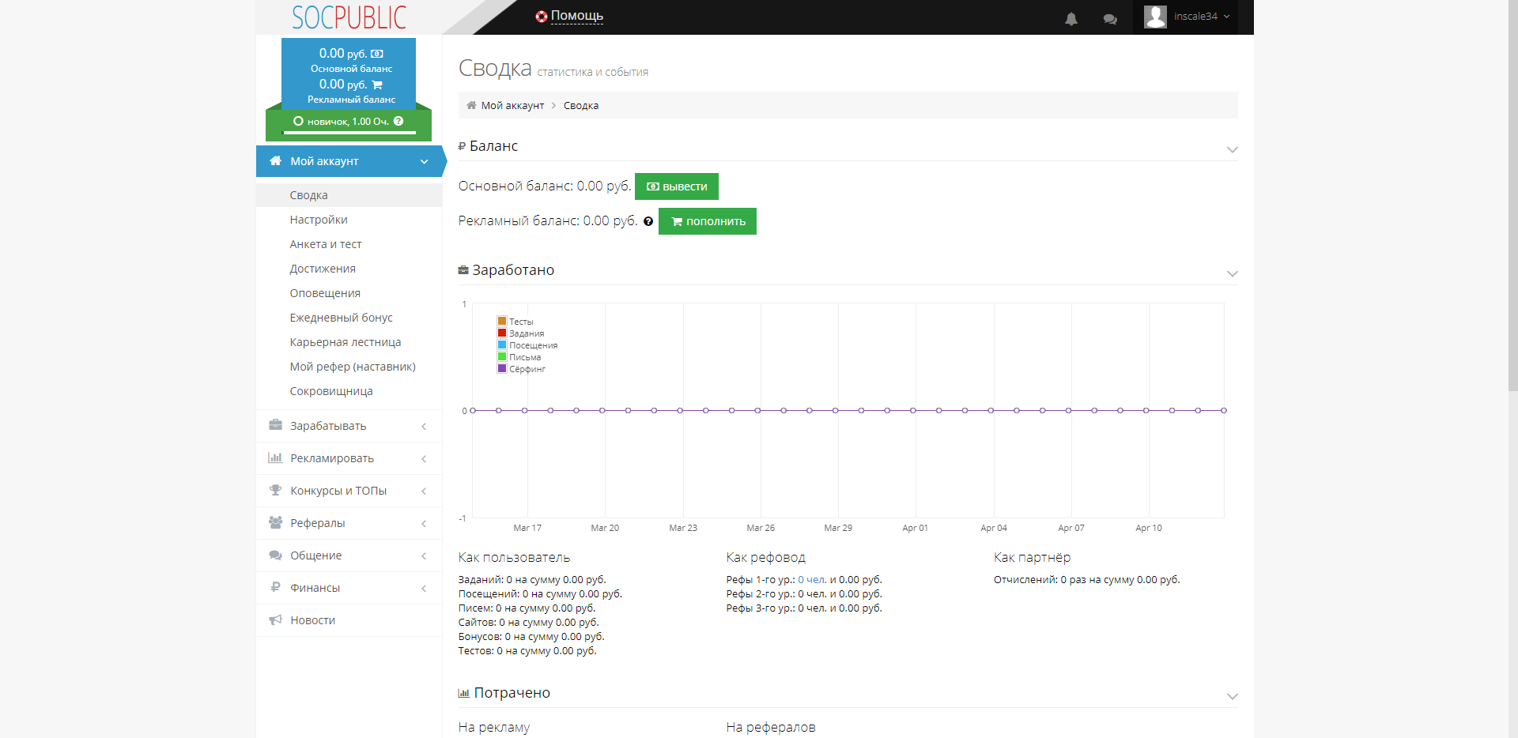Click the megaphone icon beside Новости
Screen dimensions: 1518x738
click(x=275, y=619)
